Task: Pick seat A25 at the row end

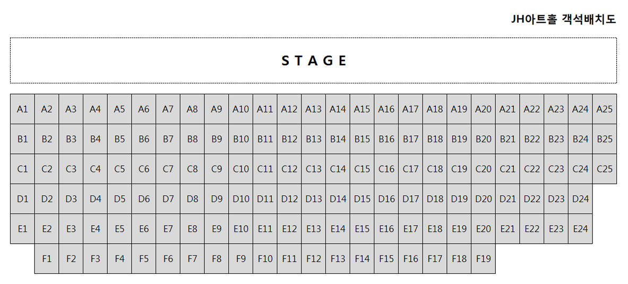Action: (x=605, y=109)
